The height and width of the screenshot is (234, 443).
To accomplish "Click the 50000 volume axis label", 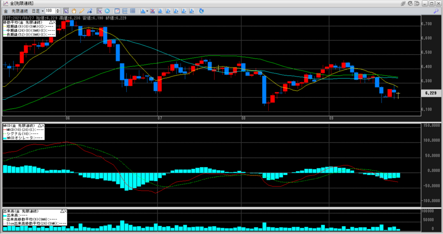I will pyautogui.click(x=429, y=220).
